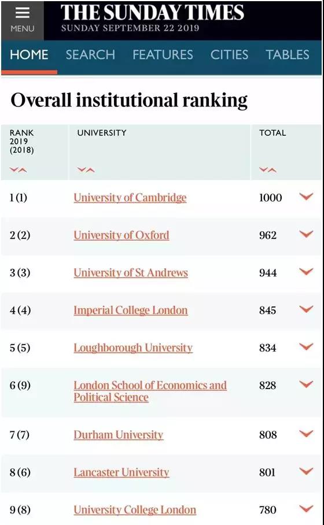This screenshot has height=525, width=324.
Task: Switch to the SEARCH tab
Action: tap(90, 54)
